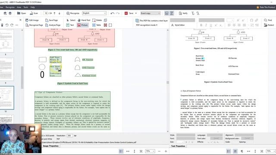Open the font name dropdown in toolbar
Screen dimensions: 276x155
coord(212,20)
